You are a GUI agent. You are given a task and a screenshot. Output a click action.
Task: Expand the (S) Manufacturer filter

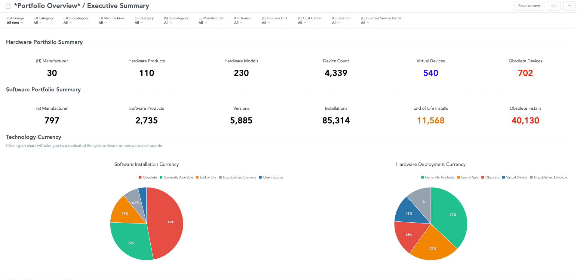pos(202,23)
